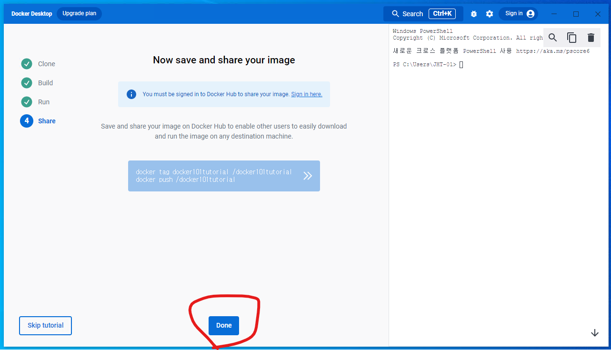Click the PowerShell prompt line

pyautogui.click(x=428, y=64)
